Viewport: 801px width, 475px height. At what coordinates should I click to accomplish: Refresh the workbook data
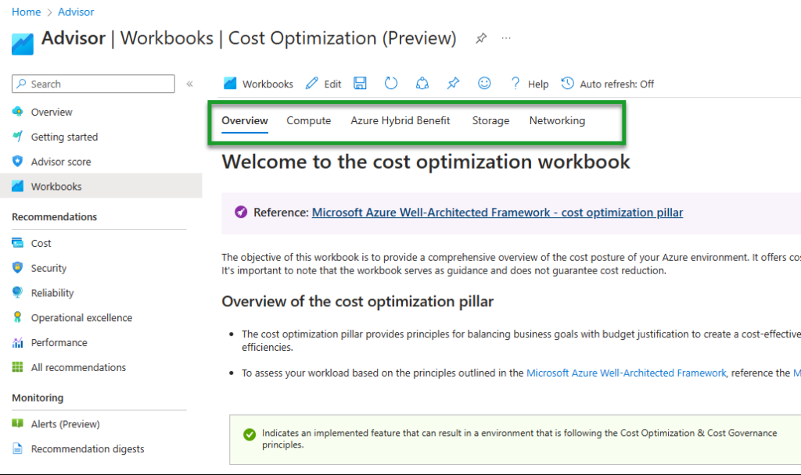pos(390,84)
